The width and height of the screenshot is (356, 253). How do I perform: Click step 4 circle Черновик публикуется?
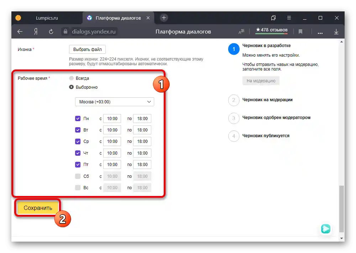[234, 136]
